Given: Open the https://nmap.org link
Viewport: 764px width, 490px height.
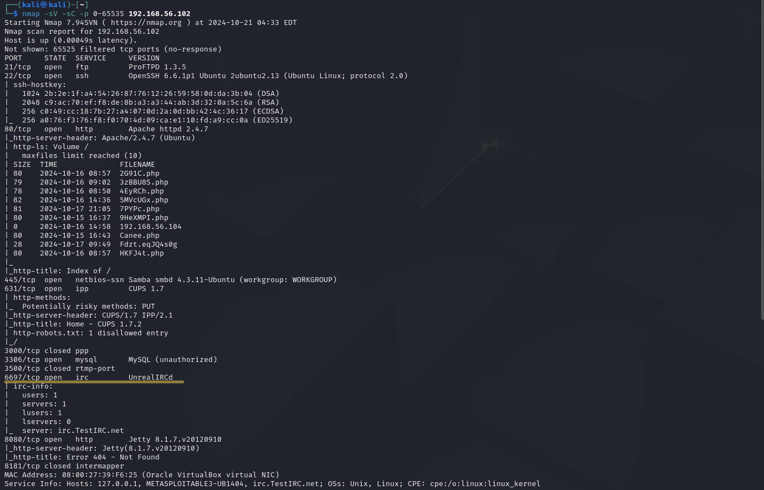Looking at the screenshot, I should [146, 23].
